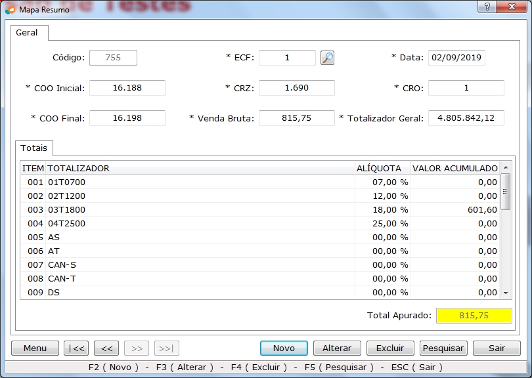
Task: Select row 003 03T1800 in totals
Action: (197, 210)
